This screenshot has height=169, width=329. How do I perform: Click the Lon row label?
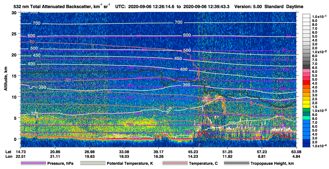pyautogui.click(x=9, y=157)
